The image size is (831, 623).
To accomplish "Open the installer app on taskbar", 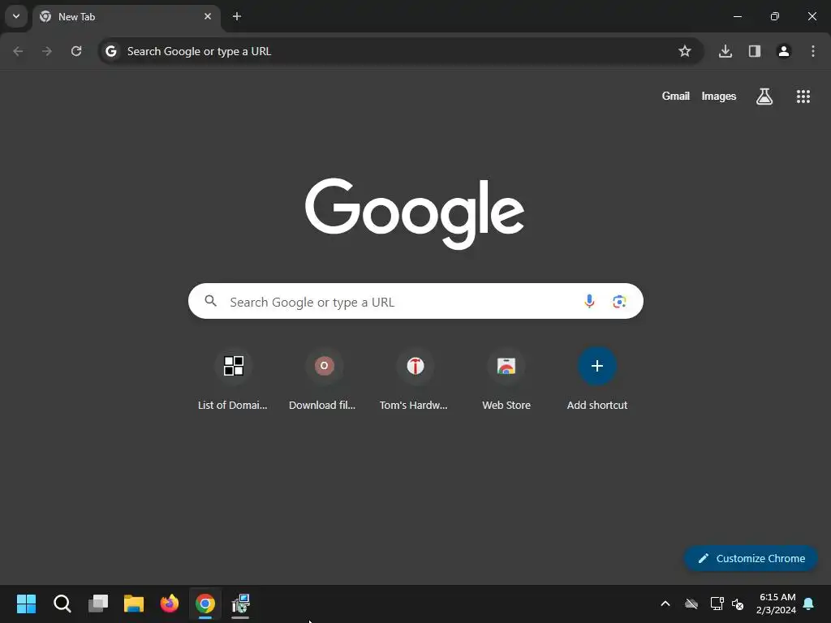I will coord(240,604).
